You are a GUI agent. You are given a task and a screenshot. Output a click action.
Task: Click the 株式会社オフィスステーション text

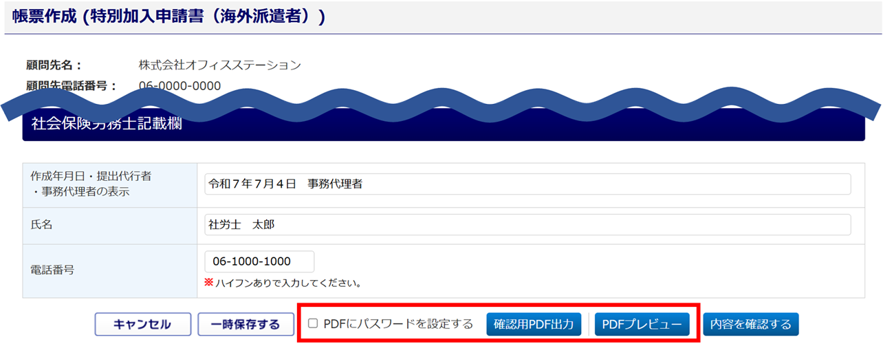(220, 65)
